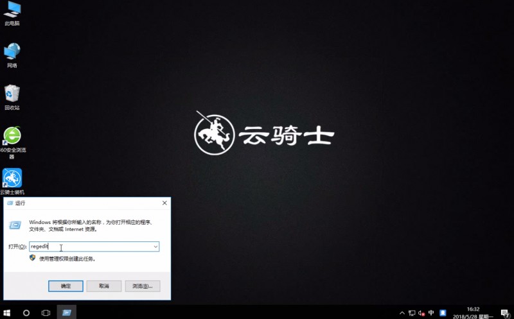Click the 运行 dialog title bar icon
Image resolution: width=514 pixels, height=319 pixels.
[x=10, y=203]
